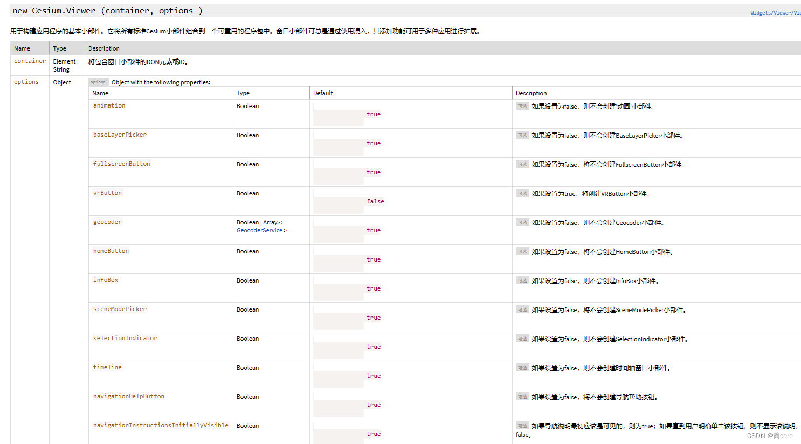Click the description mentioning the InfoBox widget

596,281
